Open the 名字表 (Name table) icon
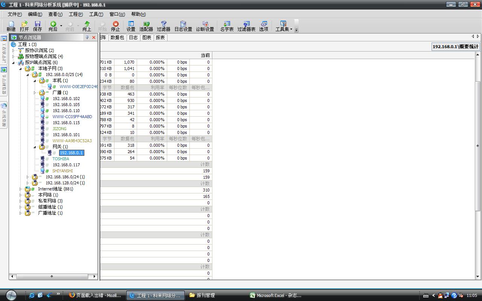 coord(227,26)
